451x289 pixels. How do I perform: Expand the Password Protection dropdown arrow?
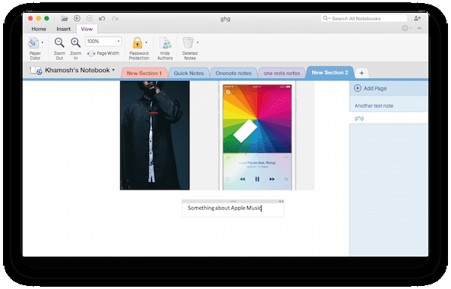[147, 43]
